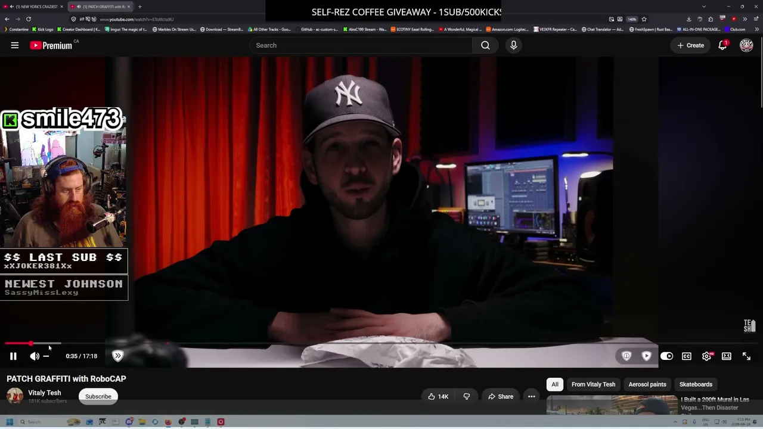Screen dimensions: 763x429
Task: Enter full screen mode
Action: click(x=746, y=356)
